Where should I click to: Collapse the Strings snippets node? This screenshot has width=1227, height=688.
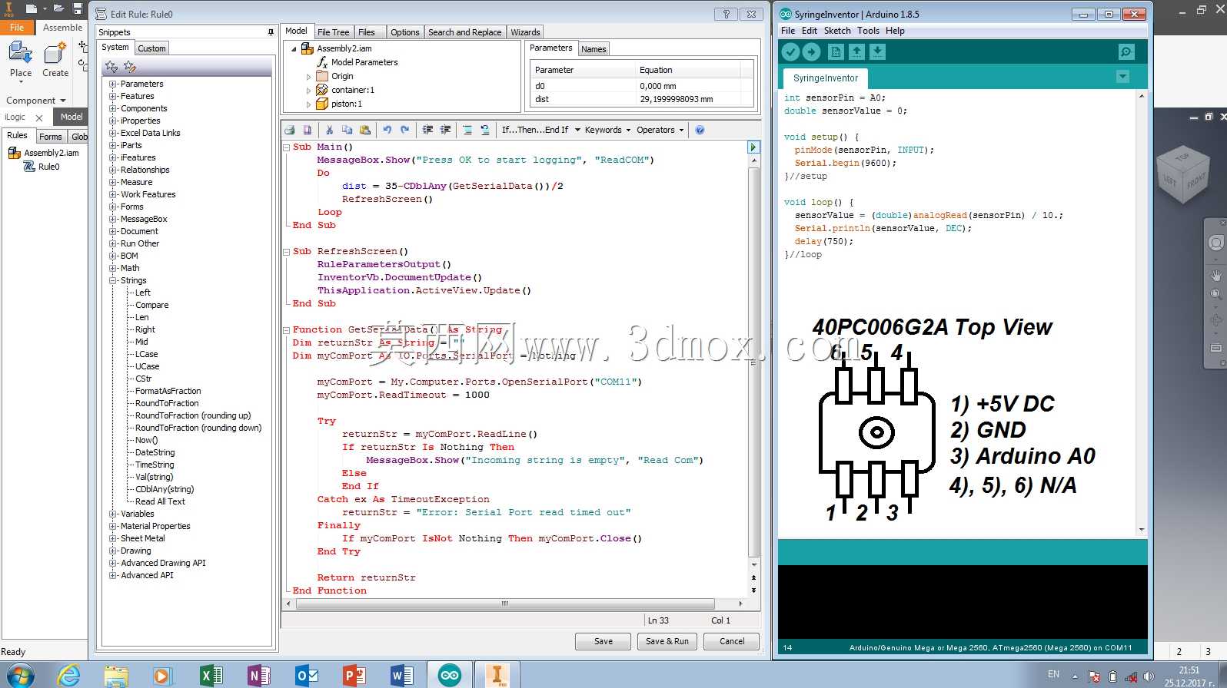[113, 280]
